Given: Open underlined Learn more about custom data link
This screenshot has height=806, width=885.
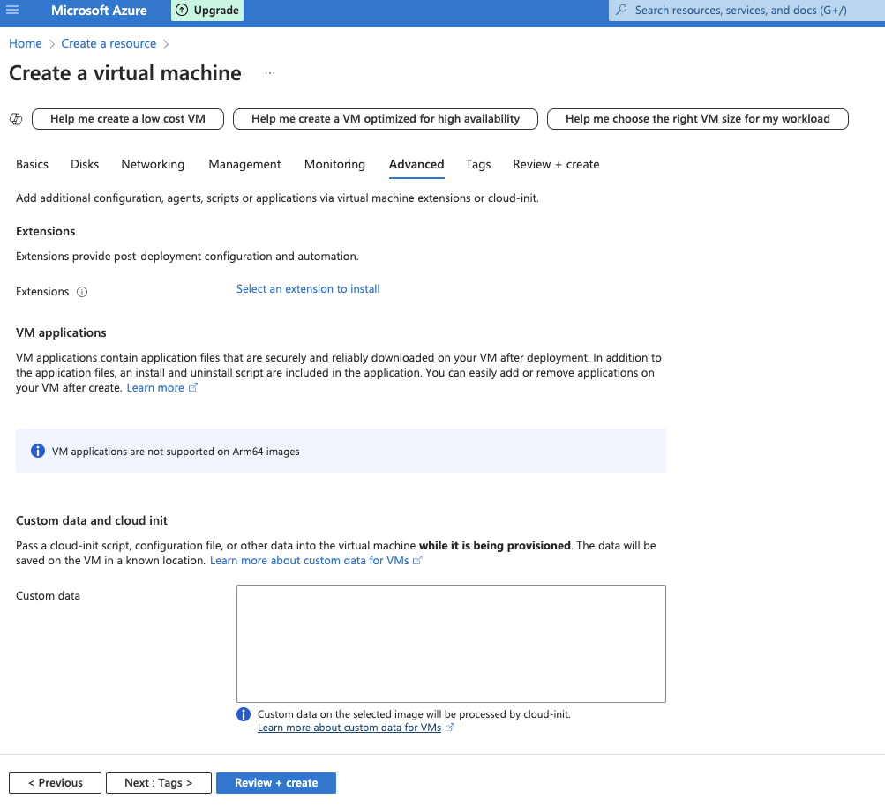Looking at the screenshot, I should [x=349, y=728].
